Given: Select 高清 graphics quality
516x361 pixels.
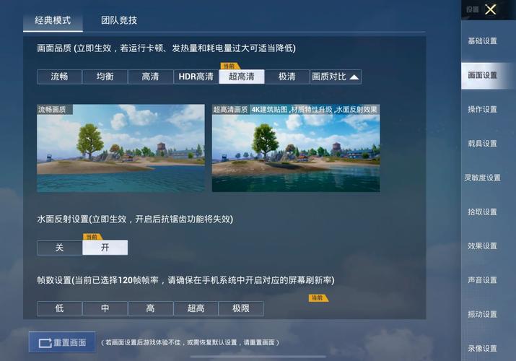Looking at the screenshot, I should (150, 77).
